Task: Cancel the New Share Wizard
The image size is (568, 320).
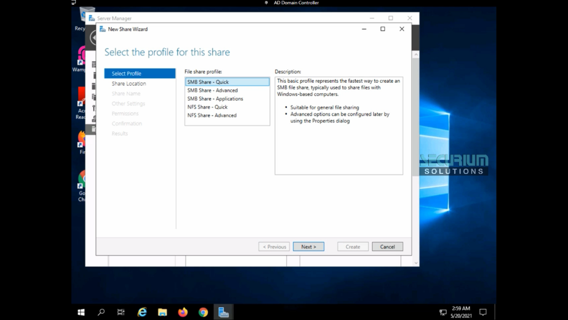Action: pos(387,247)
